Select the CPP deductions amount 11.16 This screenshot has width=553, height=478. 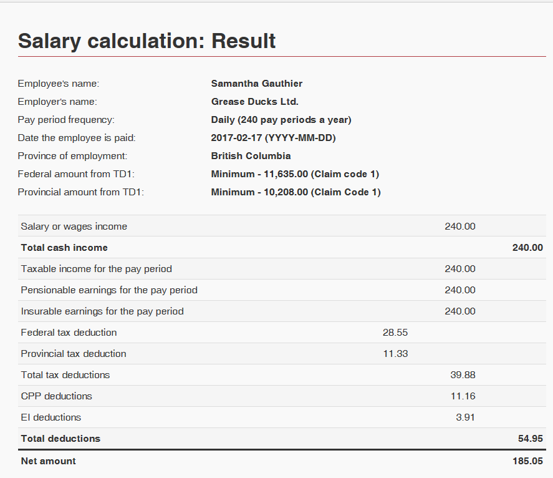point(463,396)
